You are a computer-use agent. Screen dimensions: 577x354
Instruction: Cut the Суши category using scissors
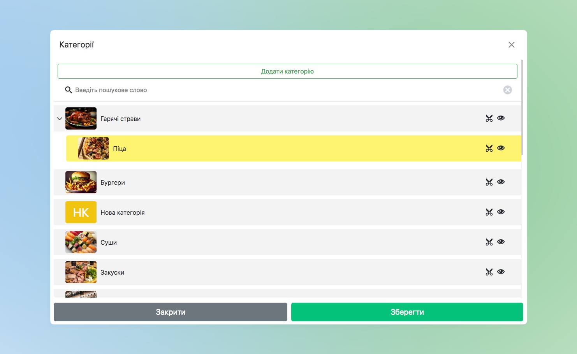489,242
